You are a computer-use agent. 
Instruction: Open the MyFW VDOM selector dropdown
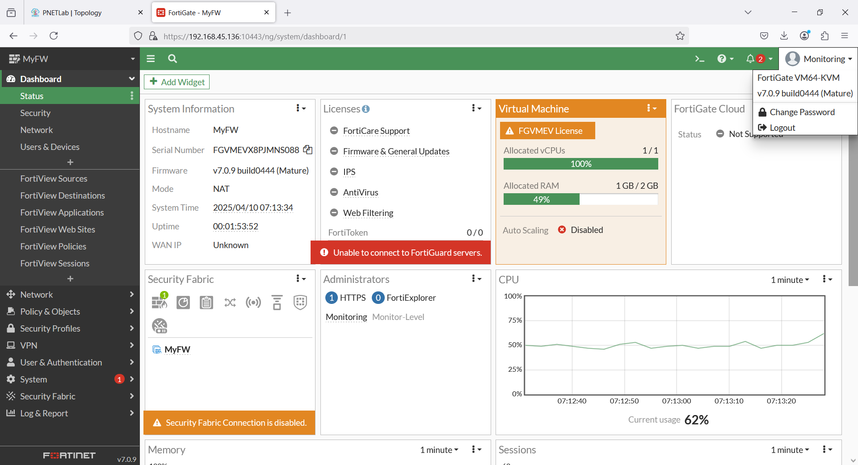70,58
